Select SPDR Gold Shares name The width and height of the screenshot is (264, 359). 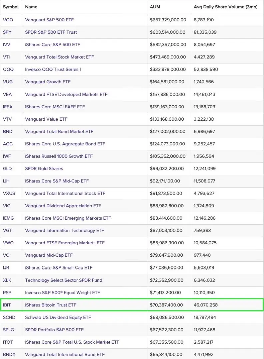click(x=44, y=168)
